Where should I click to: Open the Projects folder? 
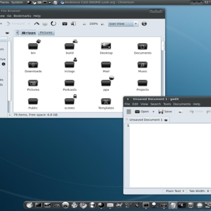pyautogui.click(x=142, y=85)
